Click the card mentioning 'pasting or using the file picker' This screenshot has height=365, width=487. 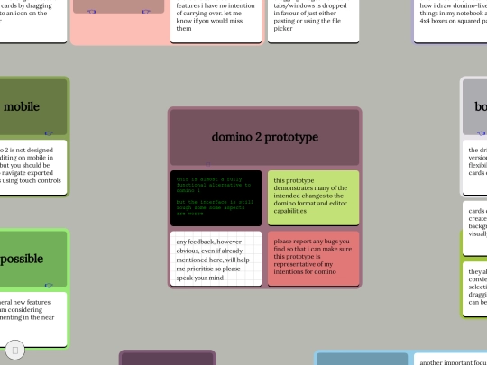(x=313, y=21)
